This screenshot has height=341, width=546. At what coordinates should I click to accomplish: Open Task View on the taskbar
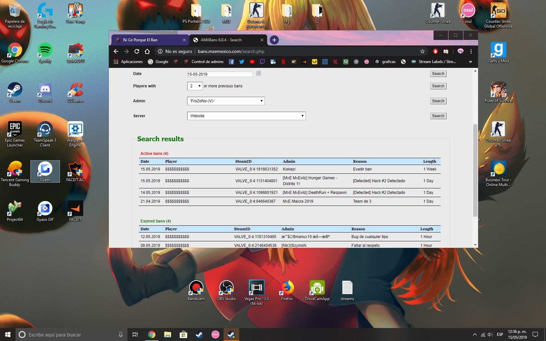click(x=135, y=335)
